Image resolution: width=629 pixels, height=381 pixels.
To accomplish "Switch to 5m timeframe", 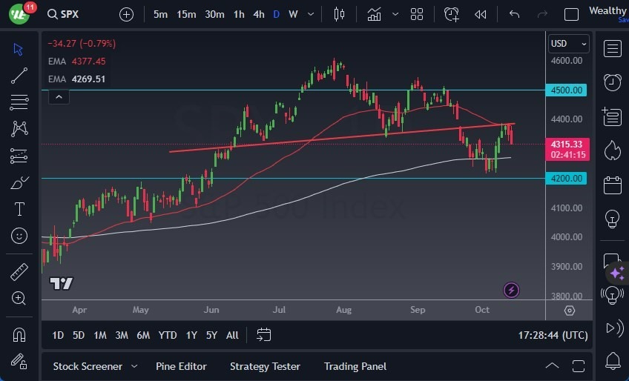I will point(160,14).
